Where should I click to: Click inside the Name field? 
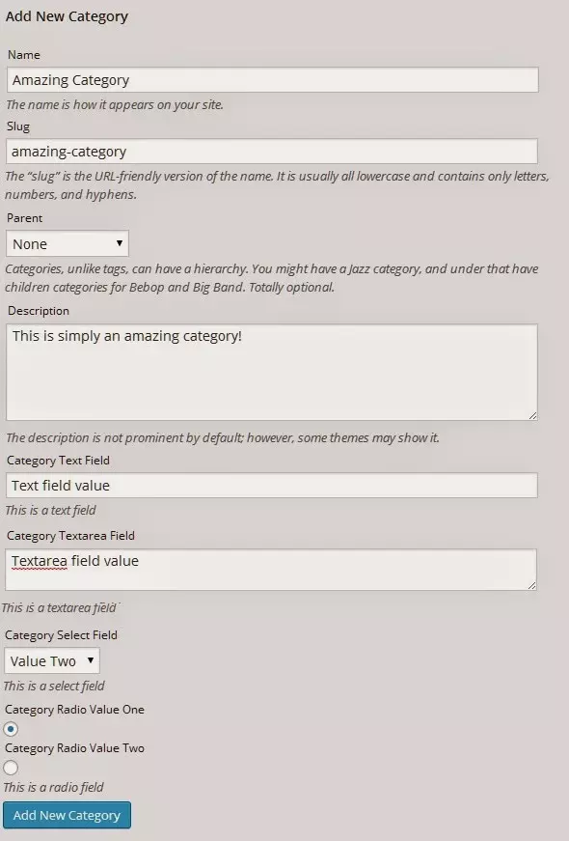coord(272,79)
